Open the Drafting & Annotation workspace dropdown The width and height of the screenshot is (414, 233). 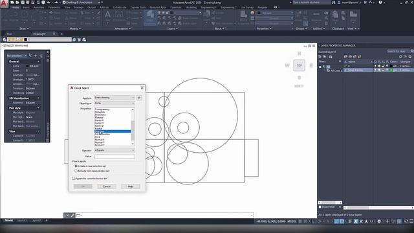[82, 3]
